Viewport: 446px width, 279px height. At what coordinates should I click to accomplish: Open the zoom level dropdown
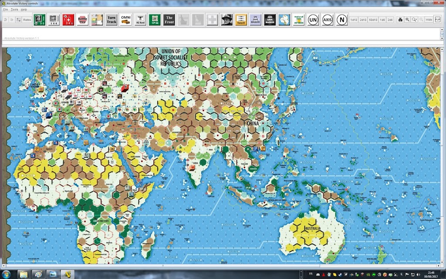click(415, 20)
